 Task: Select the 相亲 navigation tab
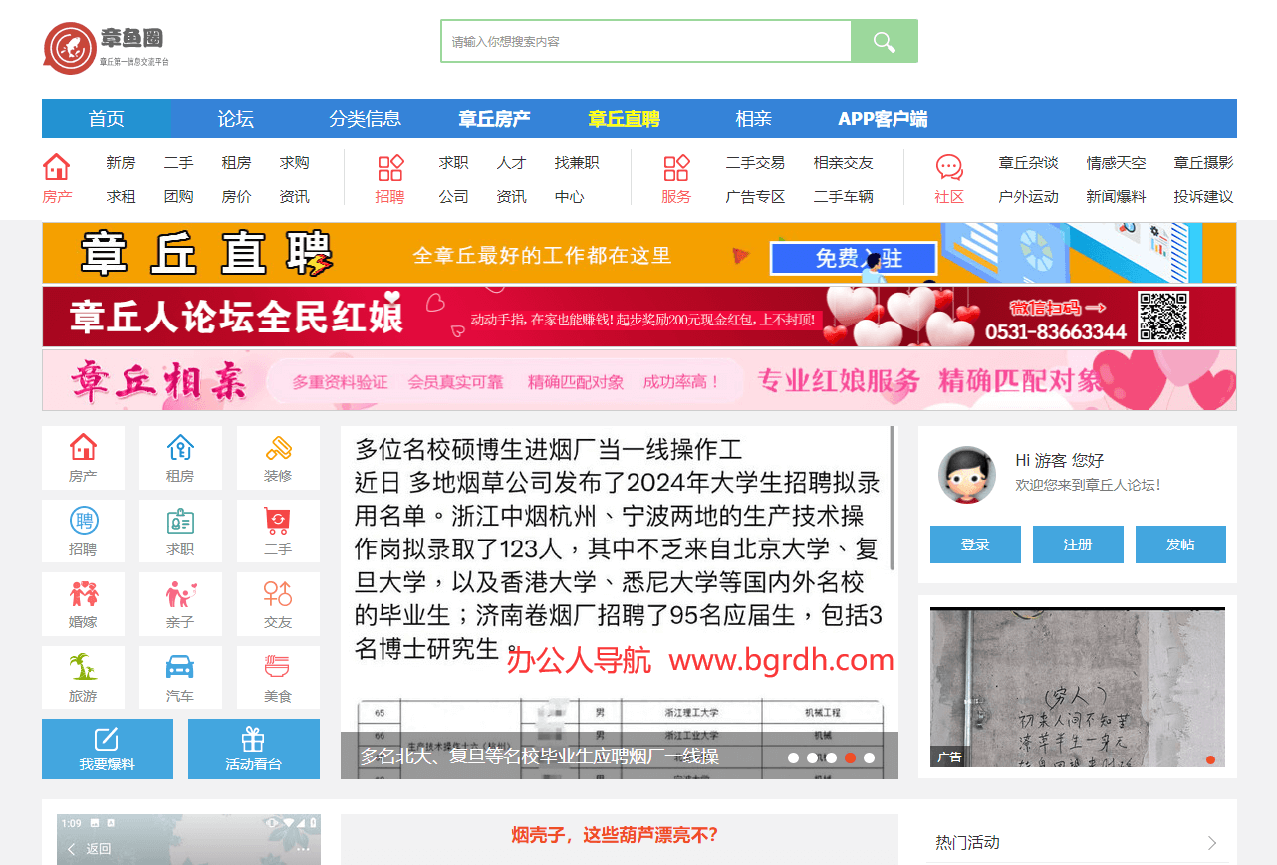click(754, 118)
